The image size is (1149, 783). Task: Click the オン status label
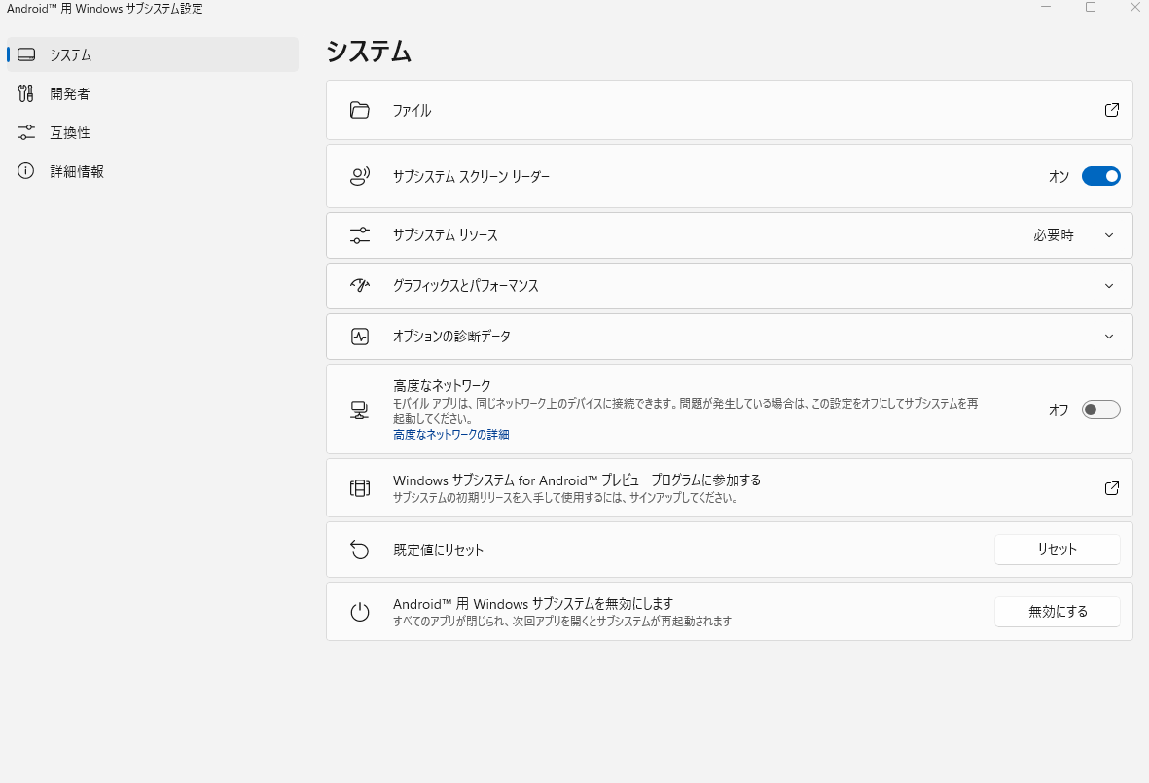(x=1059, y=176)
